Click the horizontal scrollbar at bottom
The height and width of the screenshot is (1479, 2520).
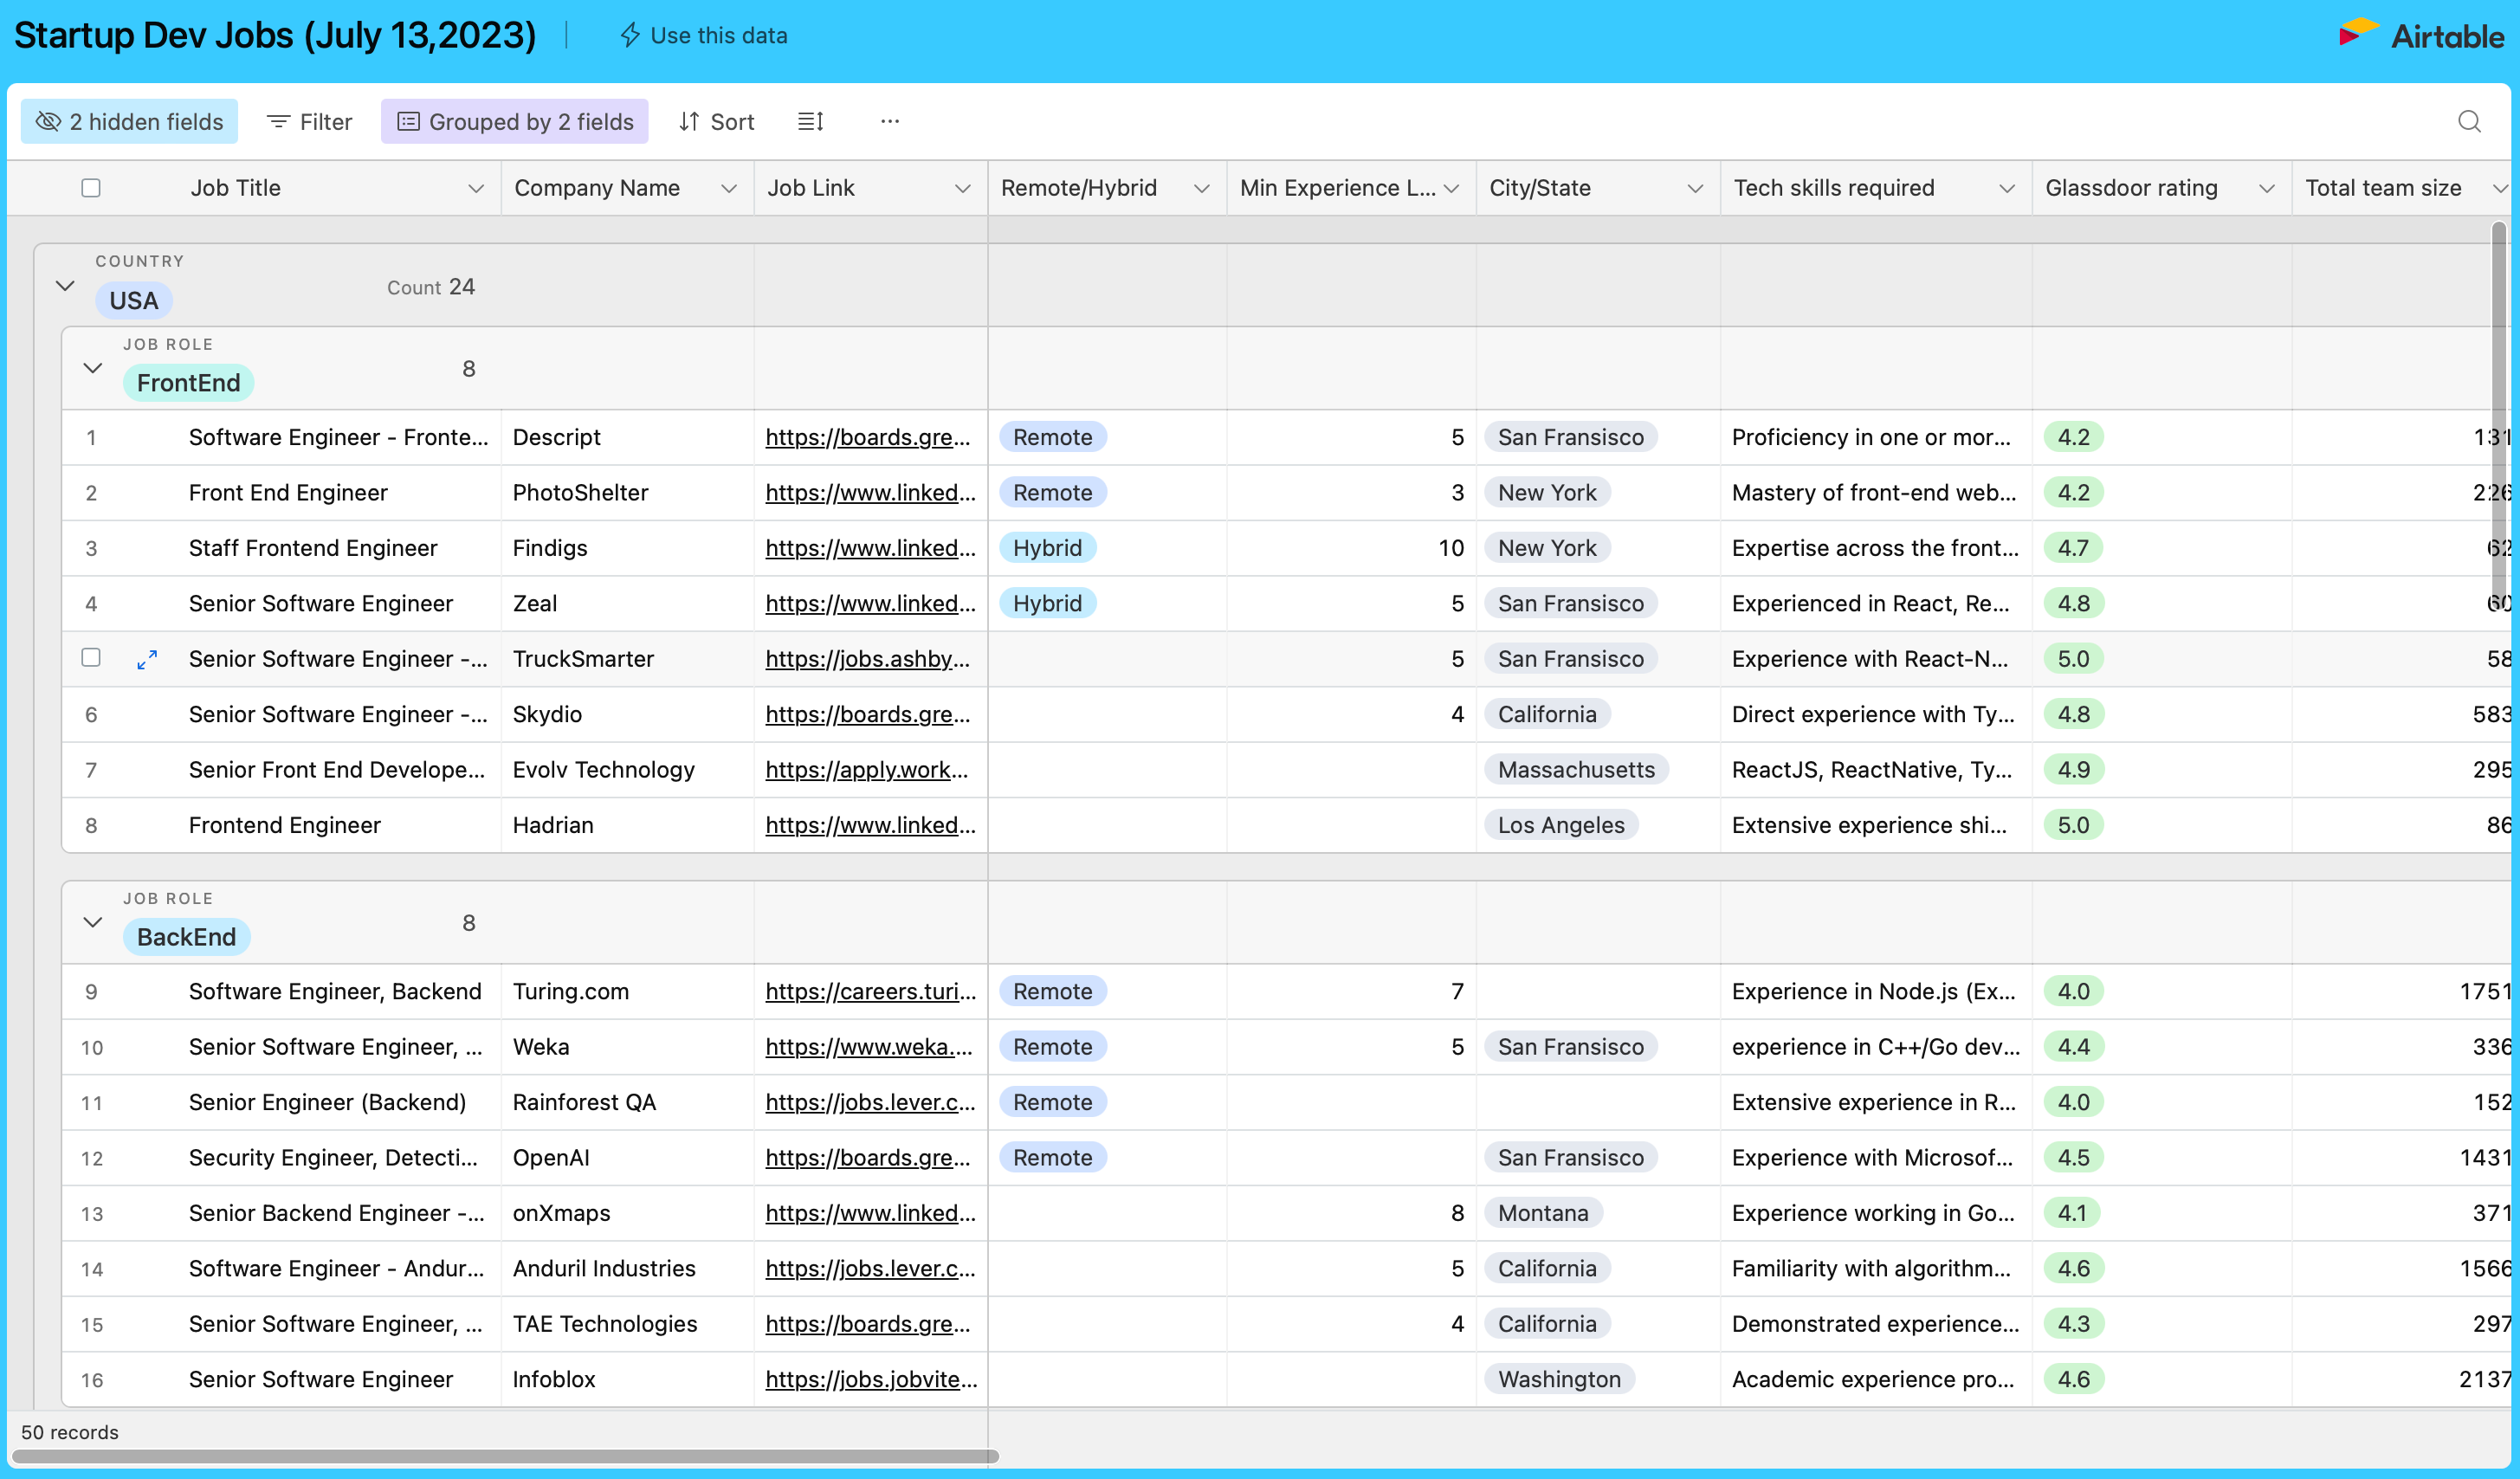click(x=505, y=1456)
